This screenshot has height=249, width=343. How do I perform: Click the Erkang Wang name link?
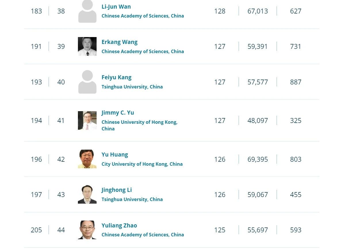pos(119,42)
